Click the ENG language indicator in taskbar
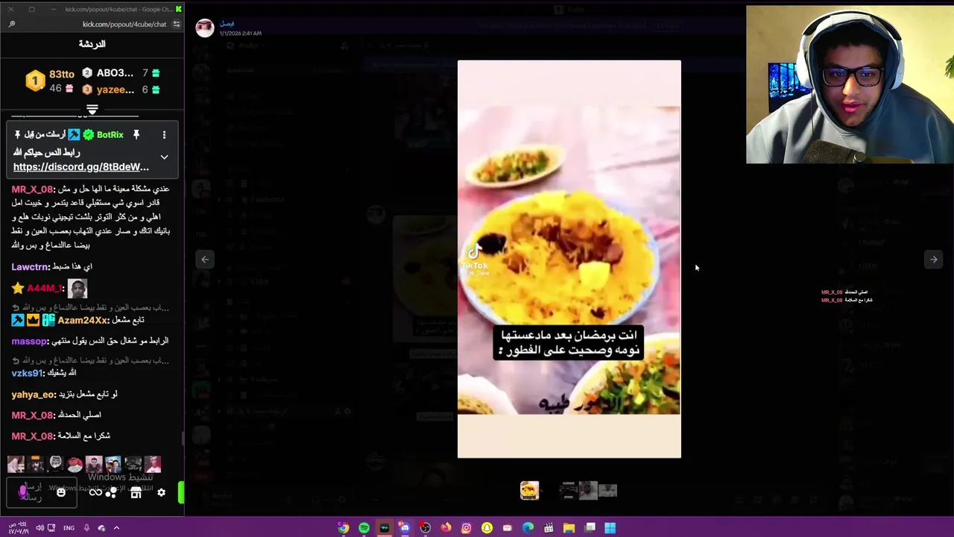 (69, 528)
